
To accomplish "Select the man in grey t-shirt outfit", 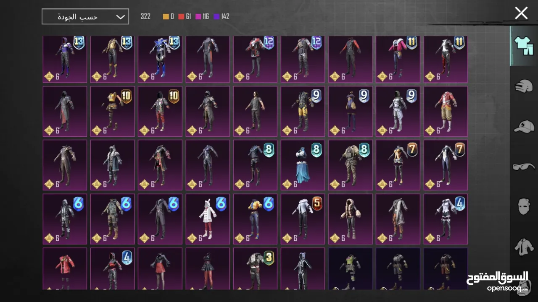I will pyautogui.click(x=255, y=112).
